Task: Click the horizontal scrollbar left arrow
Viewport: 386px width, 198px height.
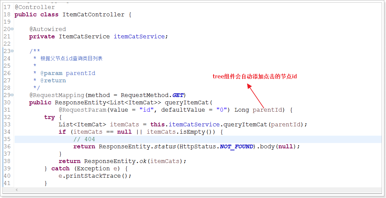Action: point(17,190)
